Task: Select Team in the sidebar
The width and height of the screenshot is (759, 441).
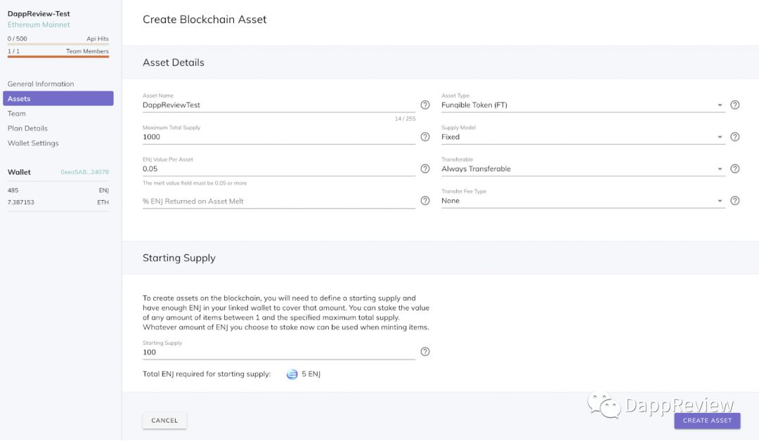Action: [16, 114]
